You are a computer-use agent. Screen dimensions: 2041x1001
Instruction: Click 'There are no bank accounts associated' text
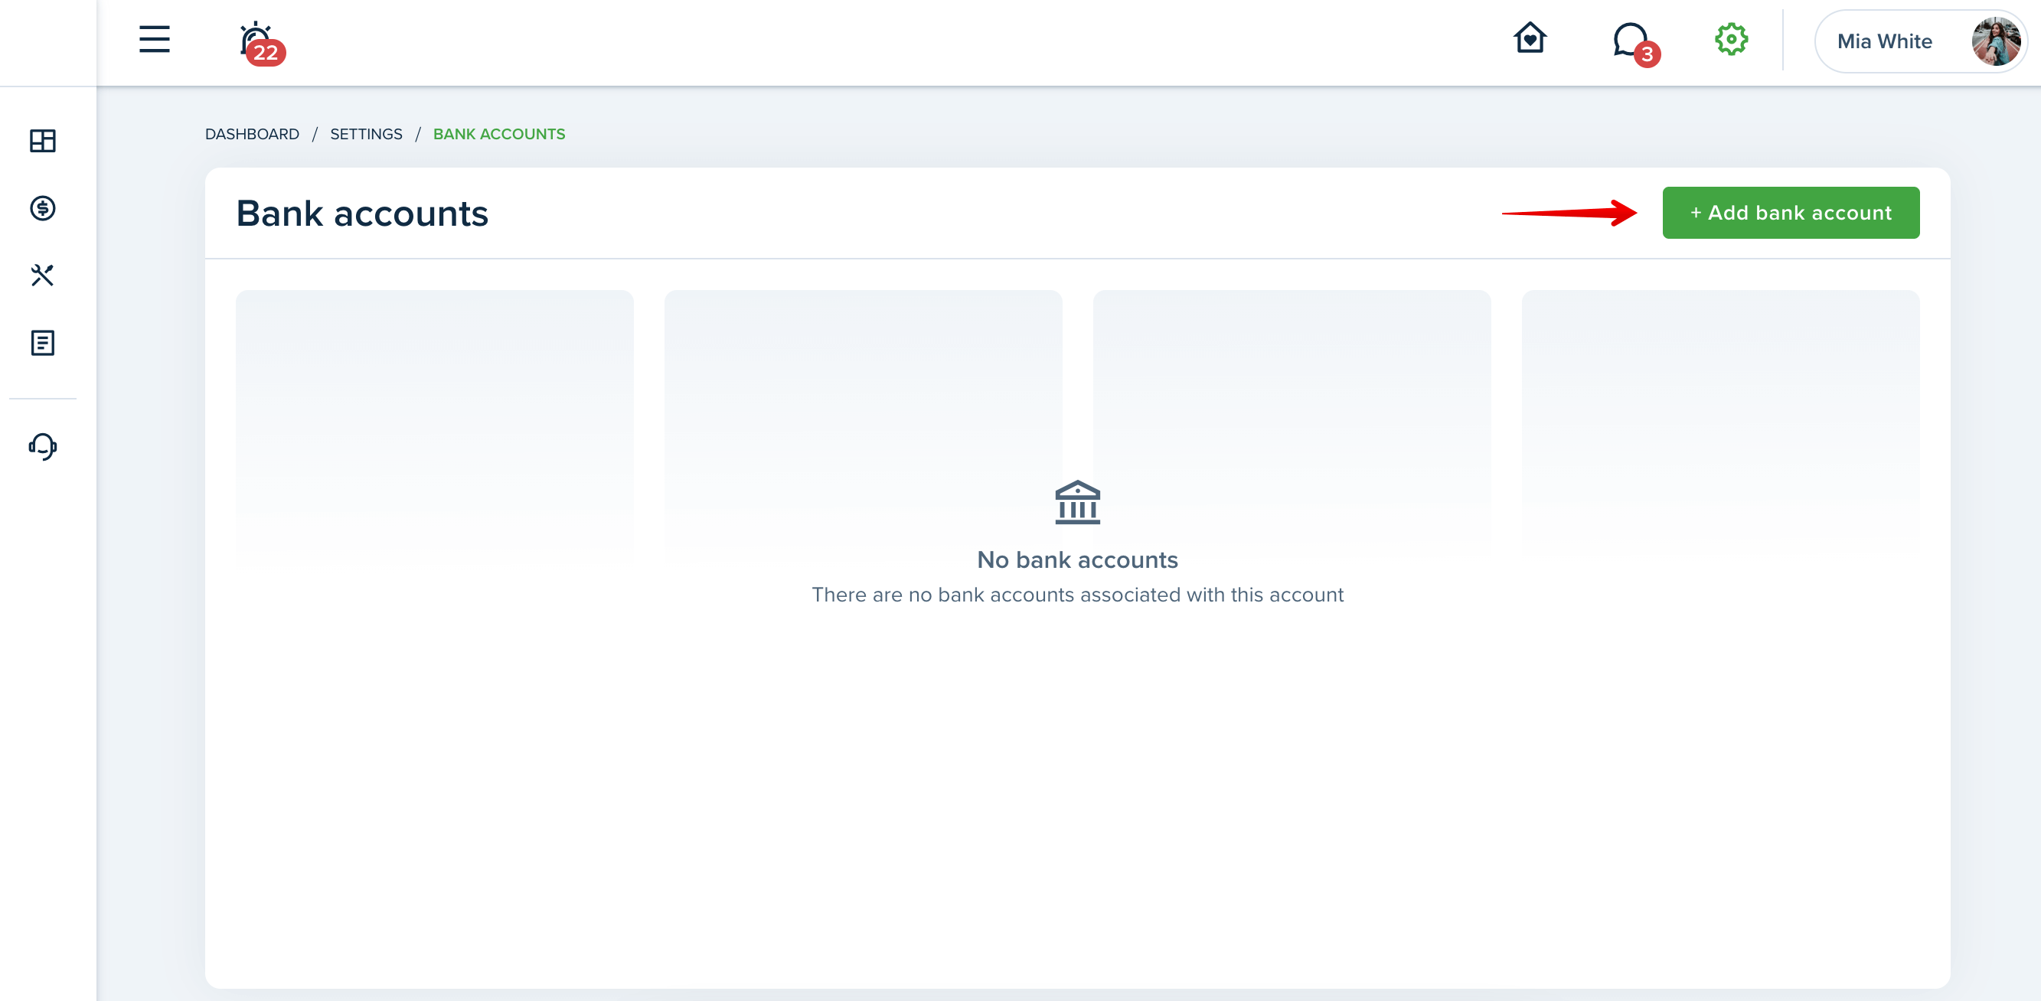pyautogui.click(x=1078, y=595)
